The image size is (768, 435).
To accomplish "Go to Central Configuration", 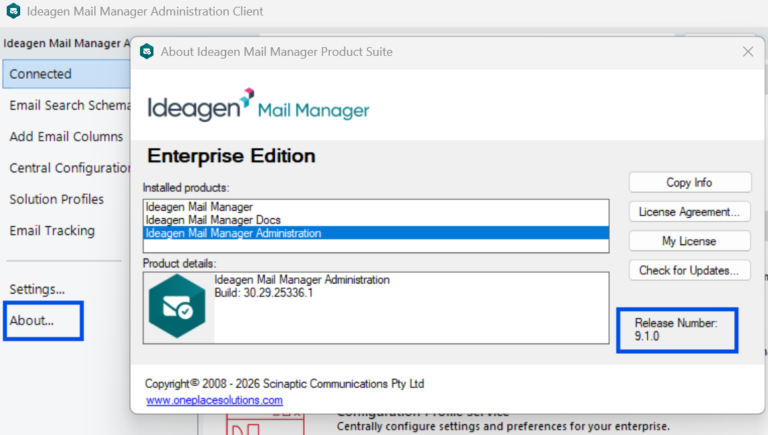I will [x=69, y=168].
